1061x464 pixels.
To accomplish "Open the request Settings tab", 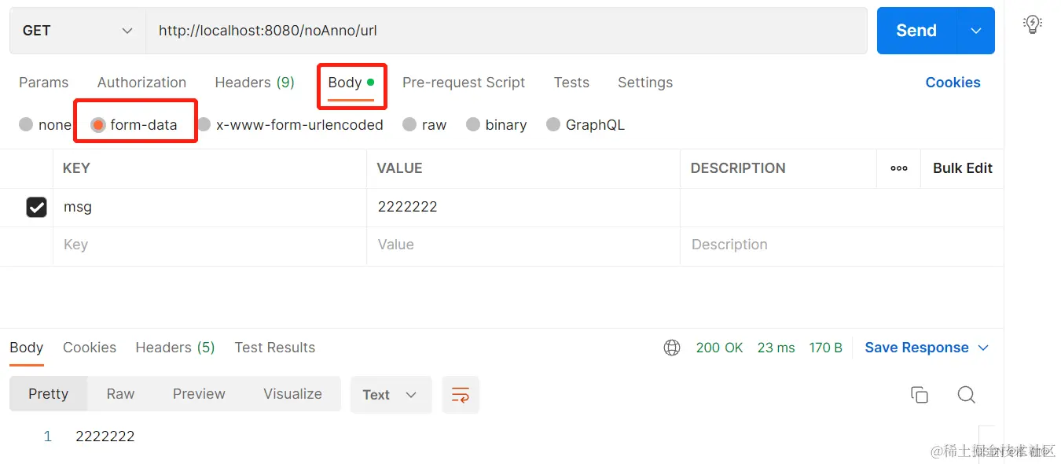I will coord(645,83).
